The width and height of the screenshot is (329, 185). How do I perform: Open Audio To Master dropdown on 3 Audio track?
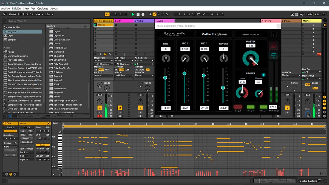pos(144,75)
